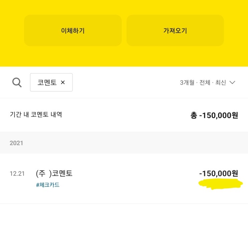Expand the filter chevron arrow

[233, 82]
